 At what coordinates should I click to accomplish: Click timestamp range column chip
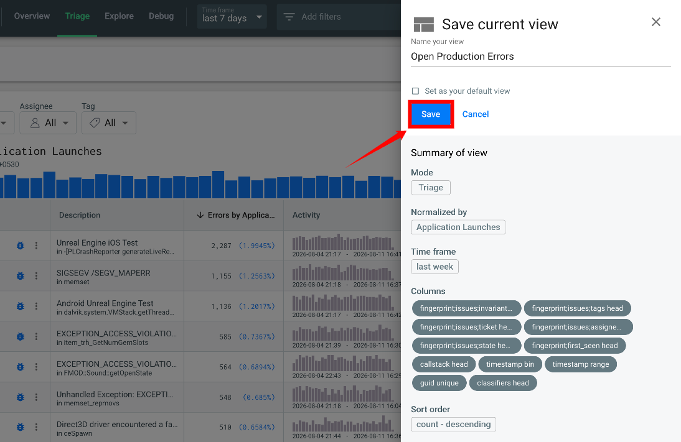[x=581, y=364]
